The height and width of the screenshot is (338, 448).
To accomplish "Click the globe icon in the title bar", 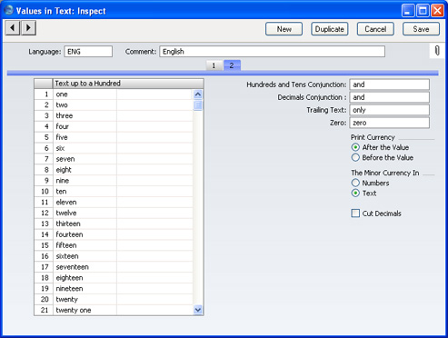I will point(9,10).
